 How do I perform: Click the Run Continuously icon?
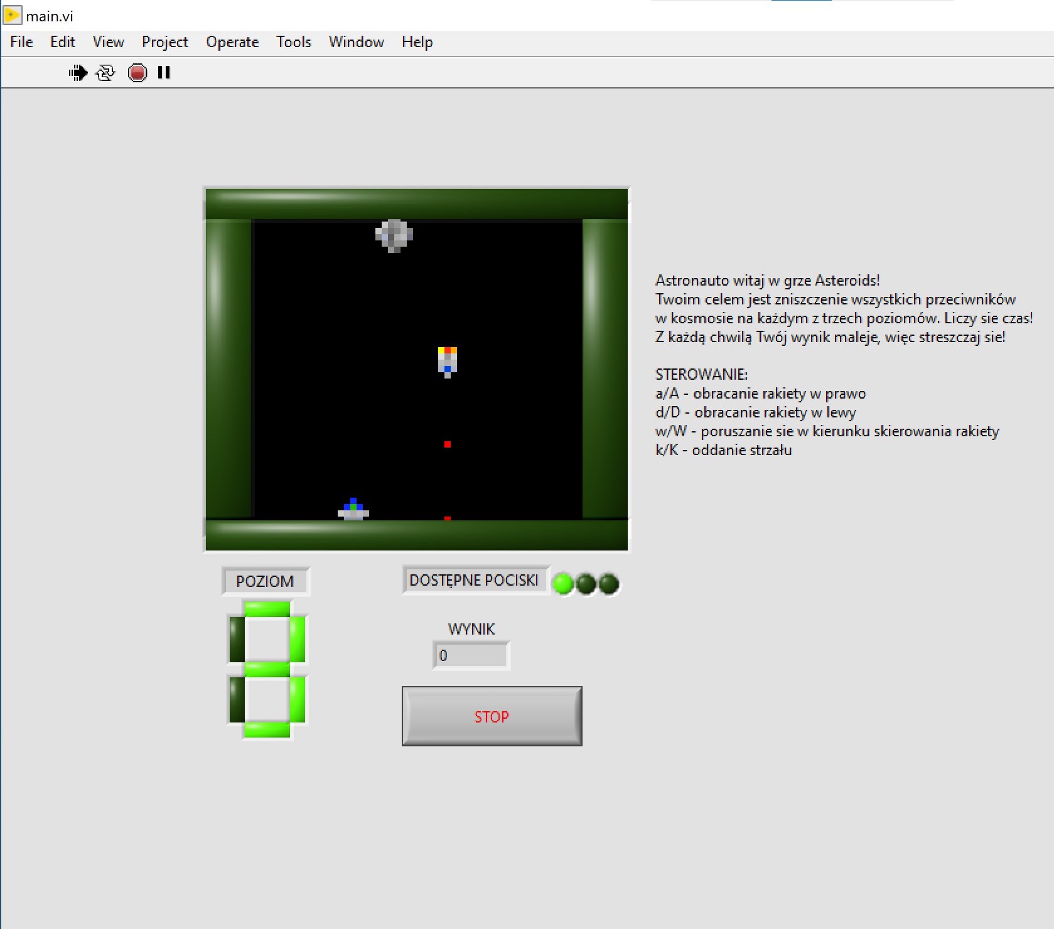click(104, 73)
